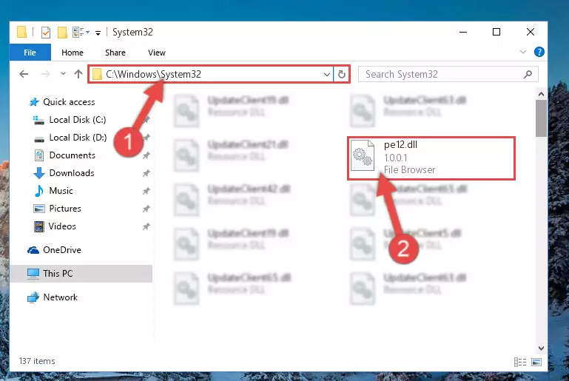This screenshot has height=381, width=569.
Task: Click the Forward navigation arrow
Action: click(x=46, y=74)
